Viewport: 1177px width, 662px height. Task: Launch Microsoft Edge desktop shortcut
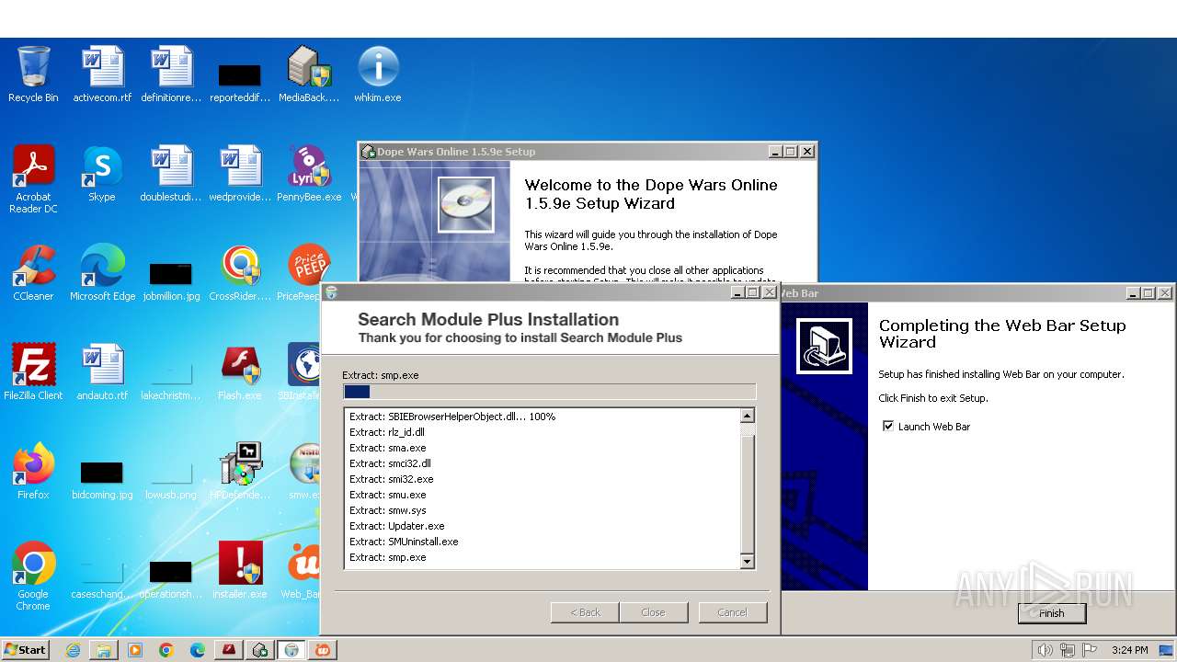tap(102, 273)
